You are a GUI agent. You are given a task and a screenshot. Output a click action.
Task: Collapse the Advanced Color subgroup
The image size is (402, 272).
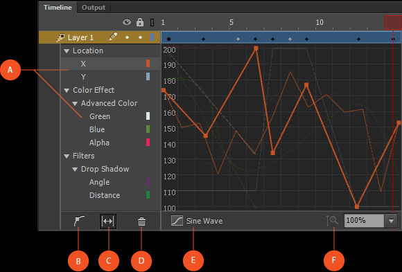[x=75, y=104]
